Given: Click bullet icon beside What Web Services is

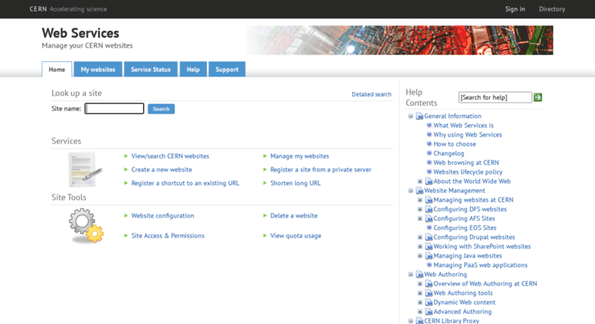Looking at the screenshot, I should point(429,125).
